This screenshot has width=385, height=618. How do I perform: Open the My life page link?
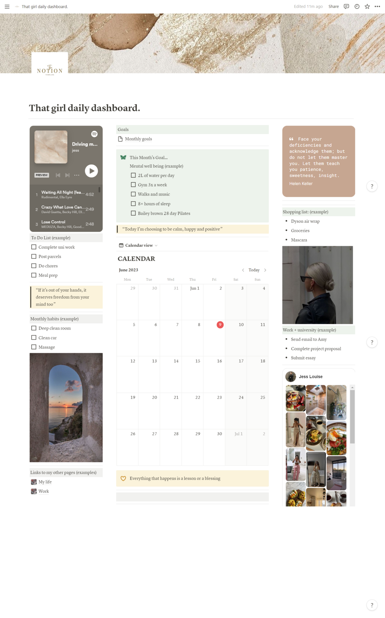click(x=45, y=482)
